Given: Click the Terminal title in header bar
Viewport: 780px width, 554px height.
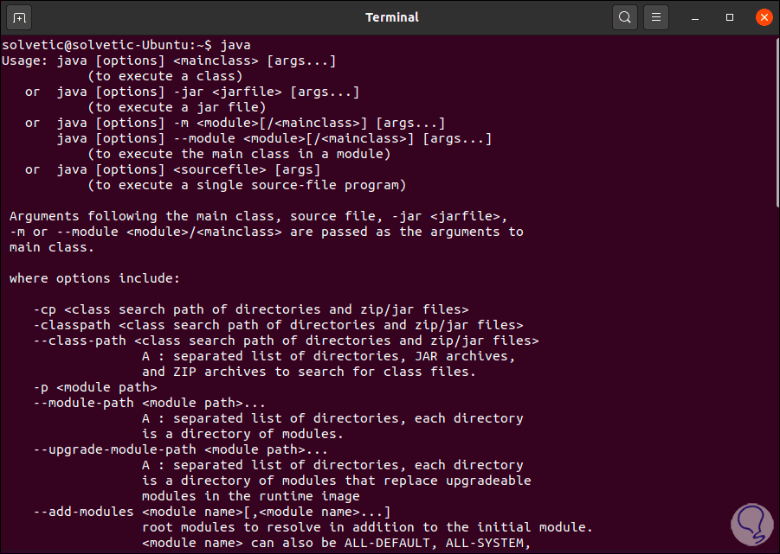Looking at the screenshot, I should (391, 17).
